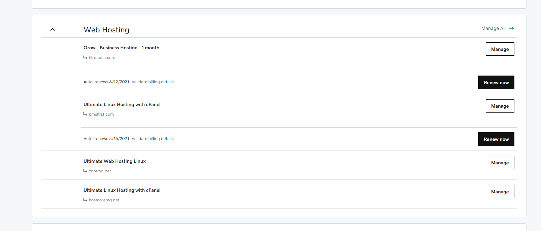Screen dimensions: 541x231
Task: Collapse the Web Hosting section chevron
Action: pyautogui.click(x=53, y=30)
